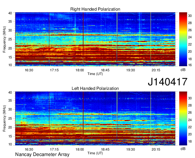
Task: Click Frequency (MHz) axis label of the left-handed plot
Action: pos(4,118)
